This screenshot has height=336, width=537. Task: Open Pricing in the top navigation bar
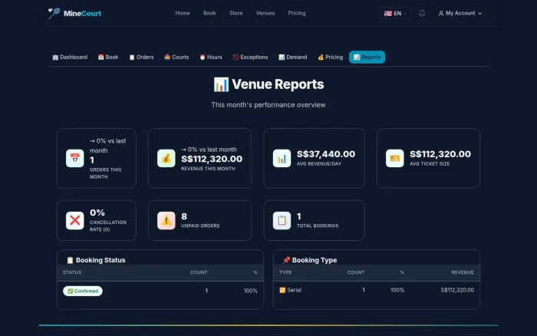297,13
